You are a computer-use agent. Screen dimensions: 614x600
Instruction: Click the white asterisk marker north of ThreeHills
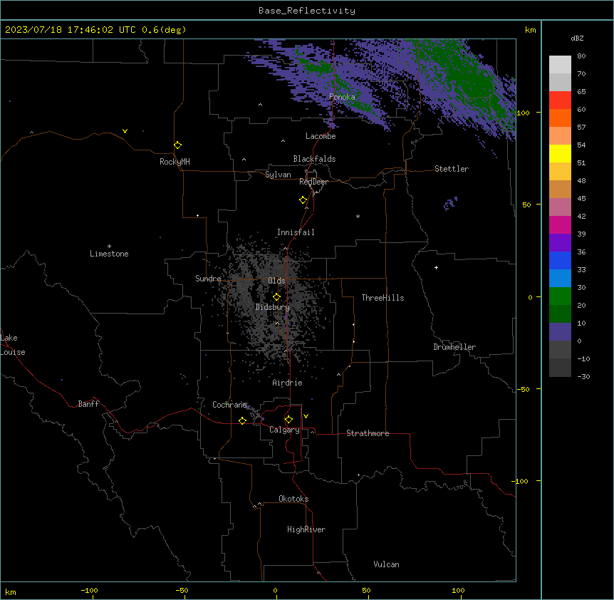[358, 216]
